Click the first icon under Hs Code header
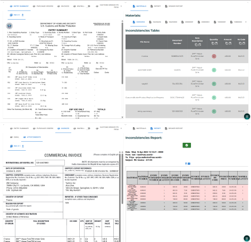The width and height of the screenshot is (251, 242). pyautogui.click(x=240, y=44)
